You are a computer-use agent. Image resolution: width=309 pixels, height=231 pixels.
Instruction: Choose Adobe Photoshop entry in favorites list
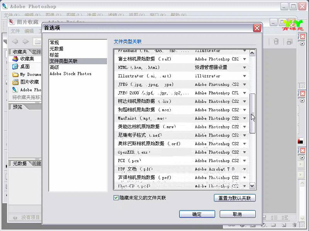click(27, 90)
